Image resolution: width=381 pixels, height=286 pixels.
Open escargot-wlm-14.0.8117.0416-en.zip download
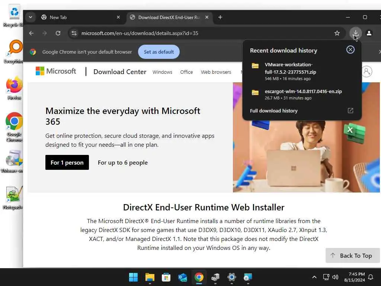point(302,94)
